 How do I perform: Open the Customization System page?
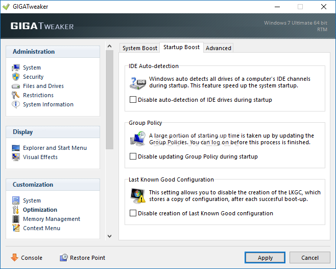[x=32, y=200]
